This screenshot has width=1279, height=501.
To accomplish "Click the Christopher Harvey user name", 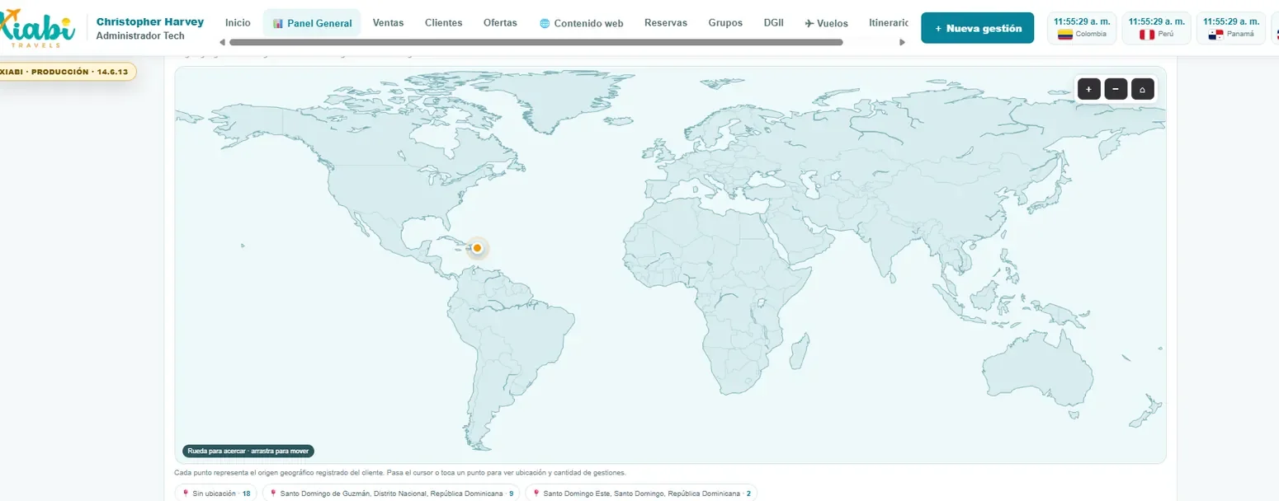I will 150,21.
